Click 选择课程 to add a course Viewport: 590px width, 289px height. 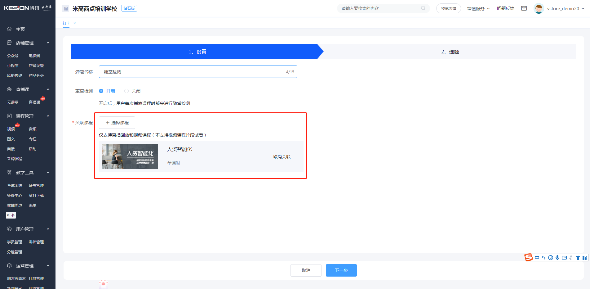pos(117,123)
